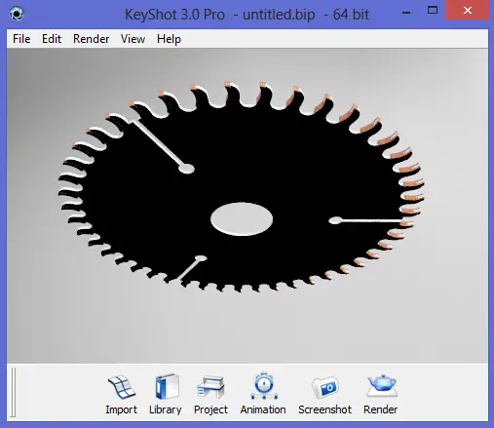The image size is (494, 428).
Task: Open the Help menu
Action: tap(169, 39)
